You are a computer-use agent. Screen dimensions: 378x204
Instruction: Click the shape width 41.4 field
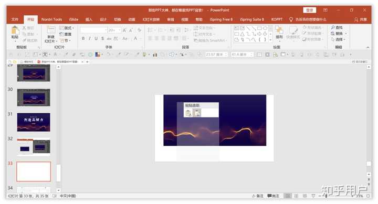[x=242, y=55]
